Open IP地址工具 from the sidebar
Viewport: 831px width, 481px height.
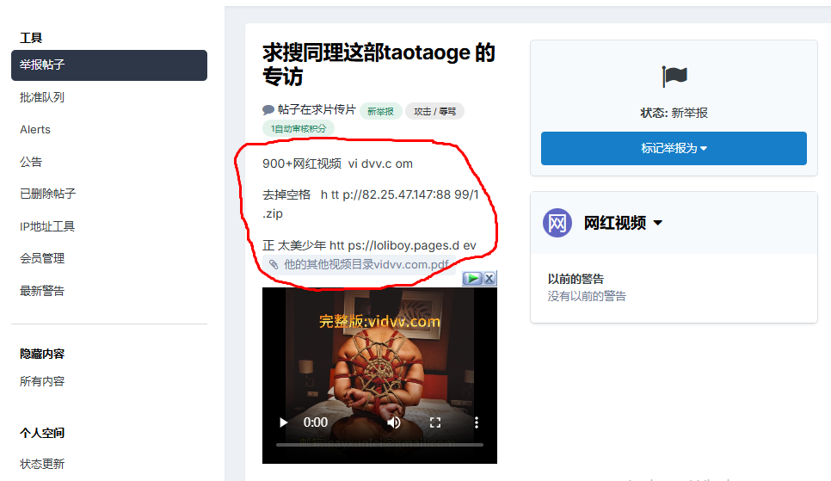(47, 226)
